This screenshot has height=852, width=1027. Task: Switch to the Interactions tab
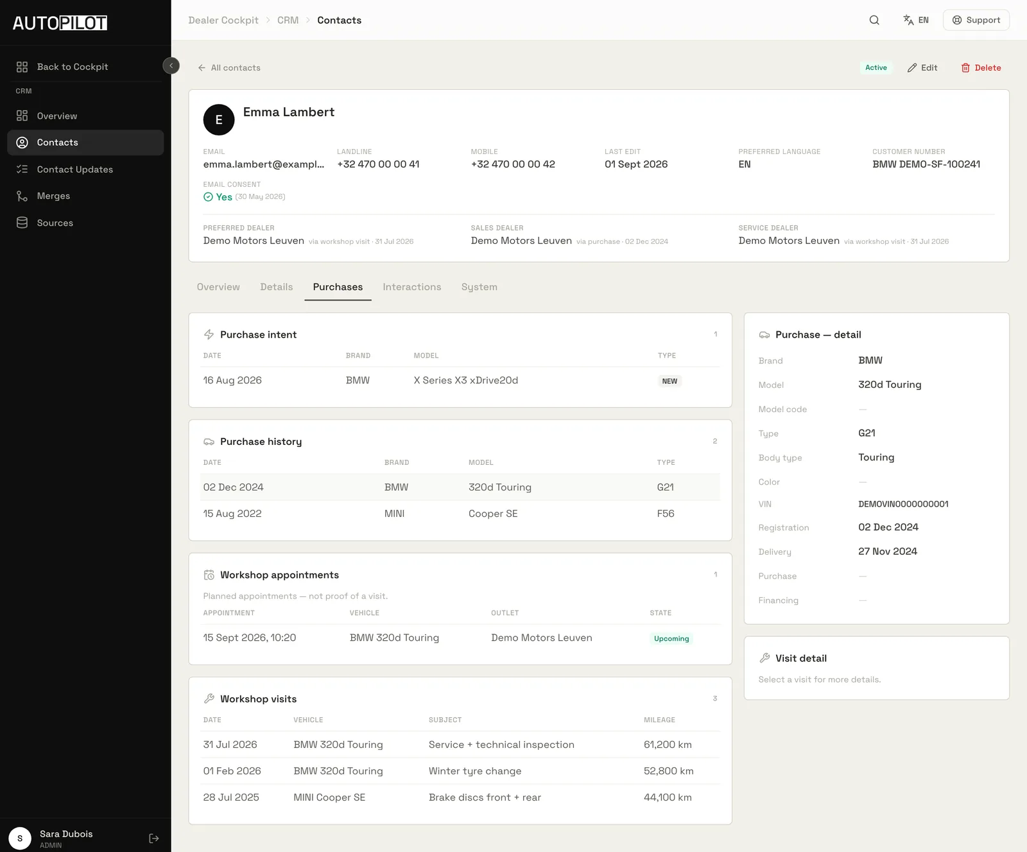412,287
